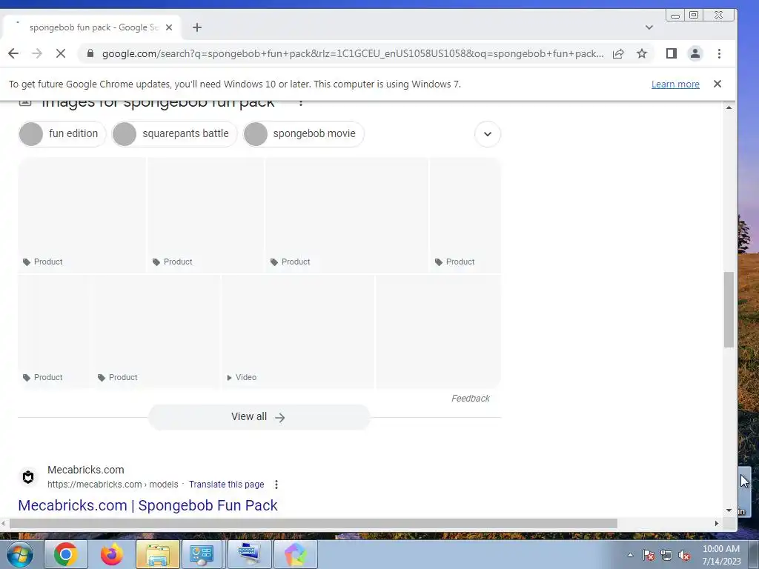Show hidden system tray icons

[x=630, y=555]
